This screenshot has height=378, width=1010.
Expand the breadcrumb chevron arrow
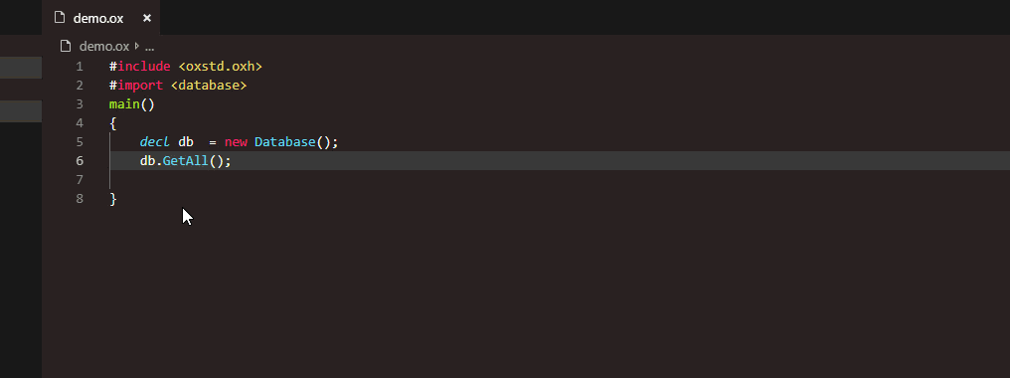tap(137, 47)
